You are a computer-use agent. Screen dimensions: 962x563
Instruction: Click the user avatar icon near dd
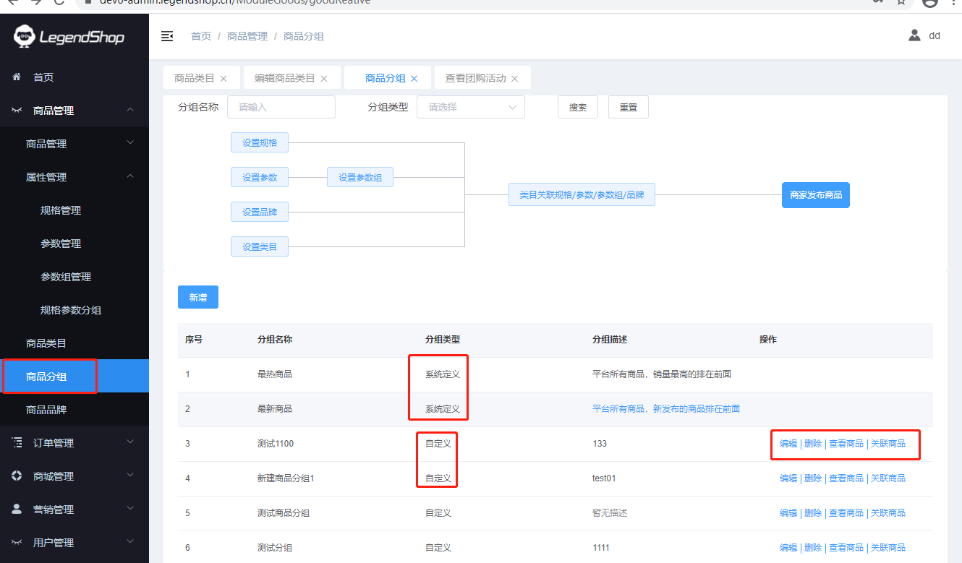[914, 35]
